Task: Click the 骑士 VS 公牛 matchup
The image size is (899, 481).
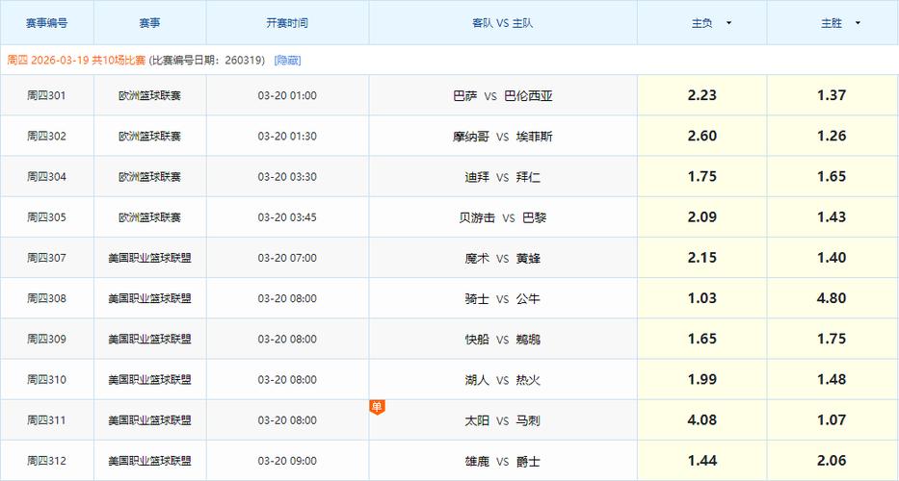Action: (503, 299)
